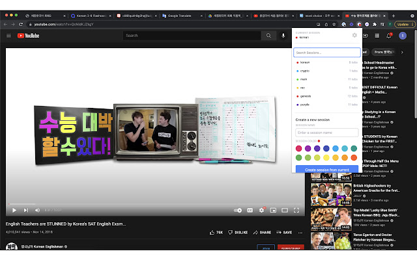Open the more actions ellipsis below the video
417x260 pixels.
(300, 233)
